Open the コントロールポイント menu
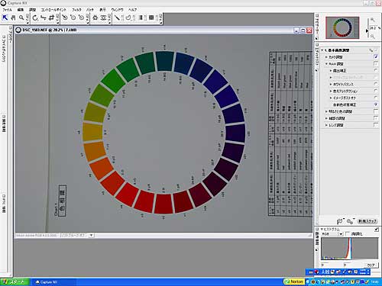The image size is (382, 286). [x=53, y=10]
